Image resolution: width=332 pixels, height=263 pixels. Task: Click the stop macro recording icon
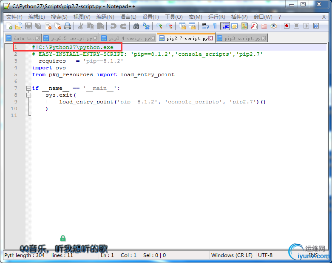pyautogui.click(x=296, y=26)
